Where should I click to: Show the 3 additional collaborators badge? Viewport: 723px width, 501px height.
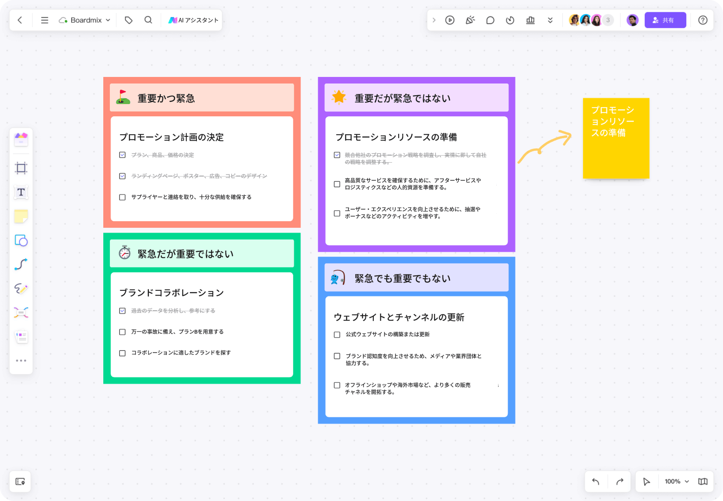[x=608, y=20]
